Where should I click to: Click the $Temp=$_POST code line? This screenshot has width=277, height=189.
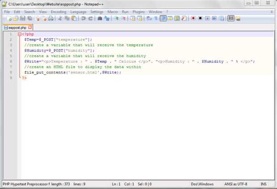tap(58, 40)
